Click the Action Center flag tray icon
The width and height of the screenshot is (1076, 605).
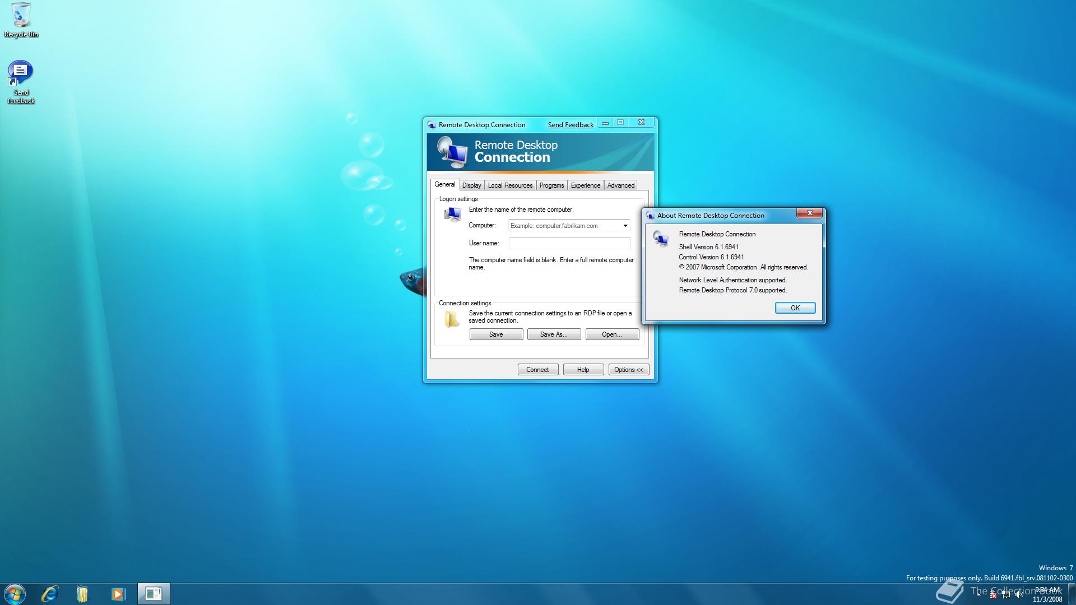point(992,594)
